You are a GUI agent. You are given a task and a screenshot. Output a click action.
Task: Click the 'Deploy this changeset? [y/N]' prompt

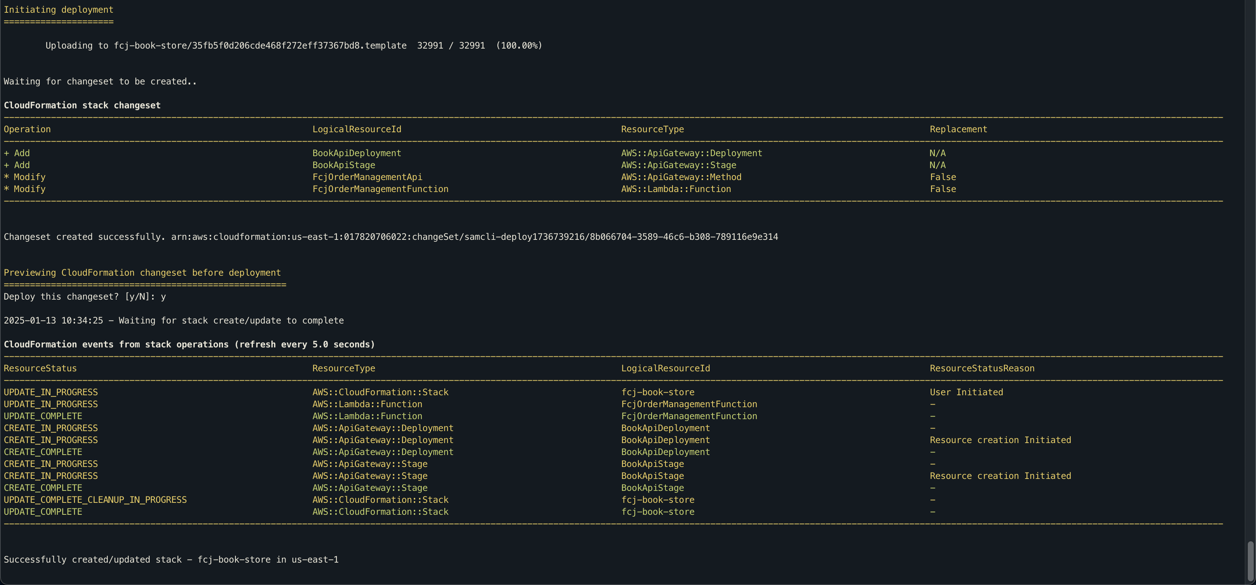(x=85, y=297)
